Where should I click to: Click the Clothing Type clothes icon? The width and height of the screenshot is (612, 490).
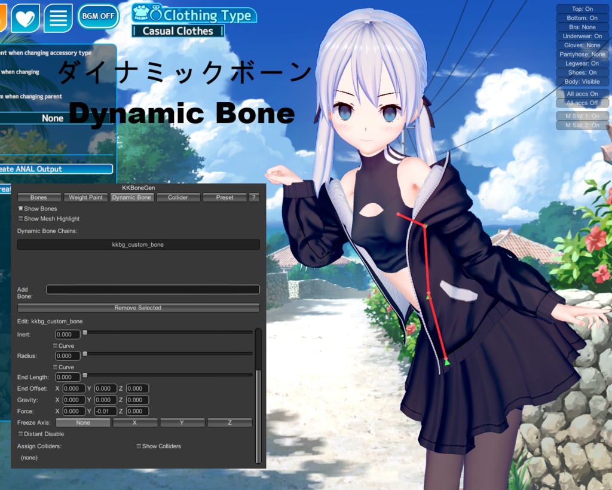[x=140, y=13]
